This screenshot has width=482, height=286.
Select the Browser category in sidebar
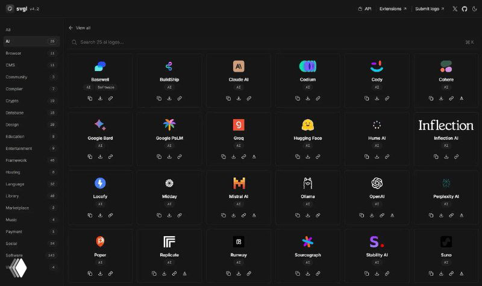[x=13, y=53]
